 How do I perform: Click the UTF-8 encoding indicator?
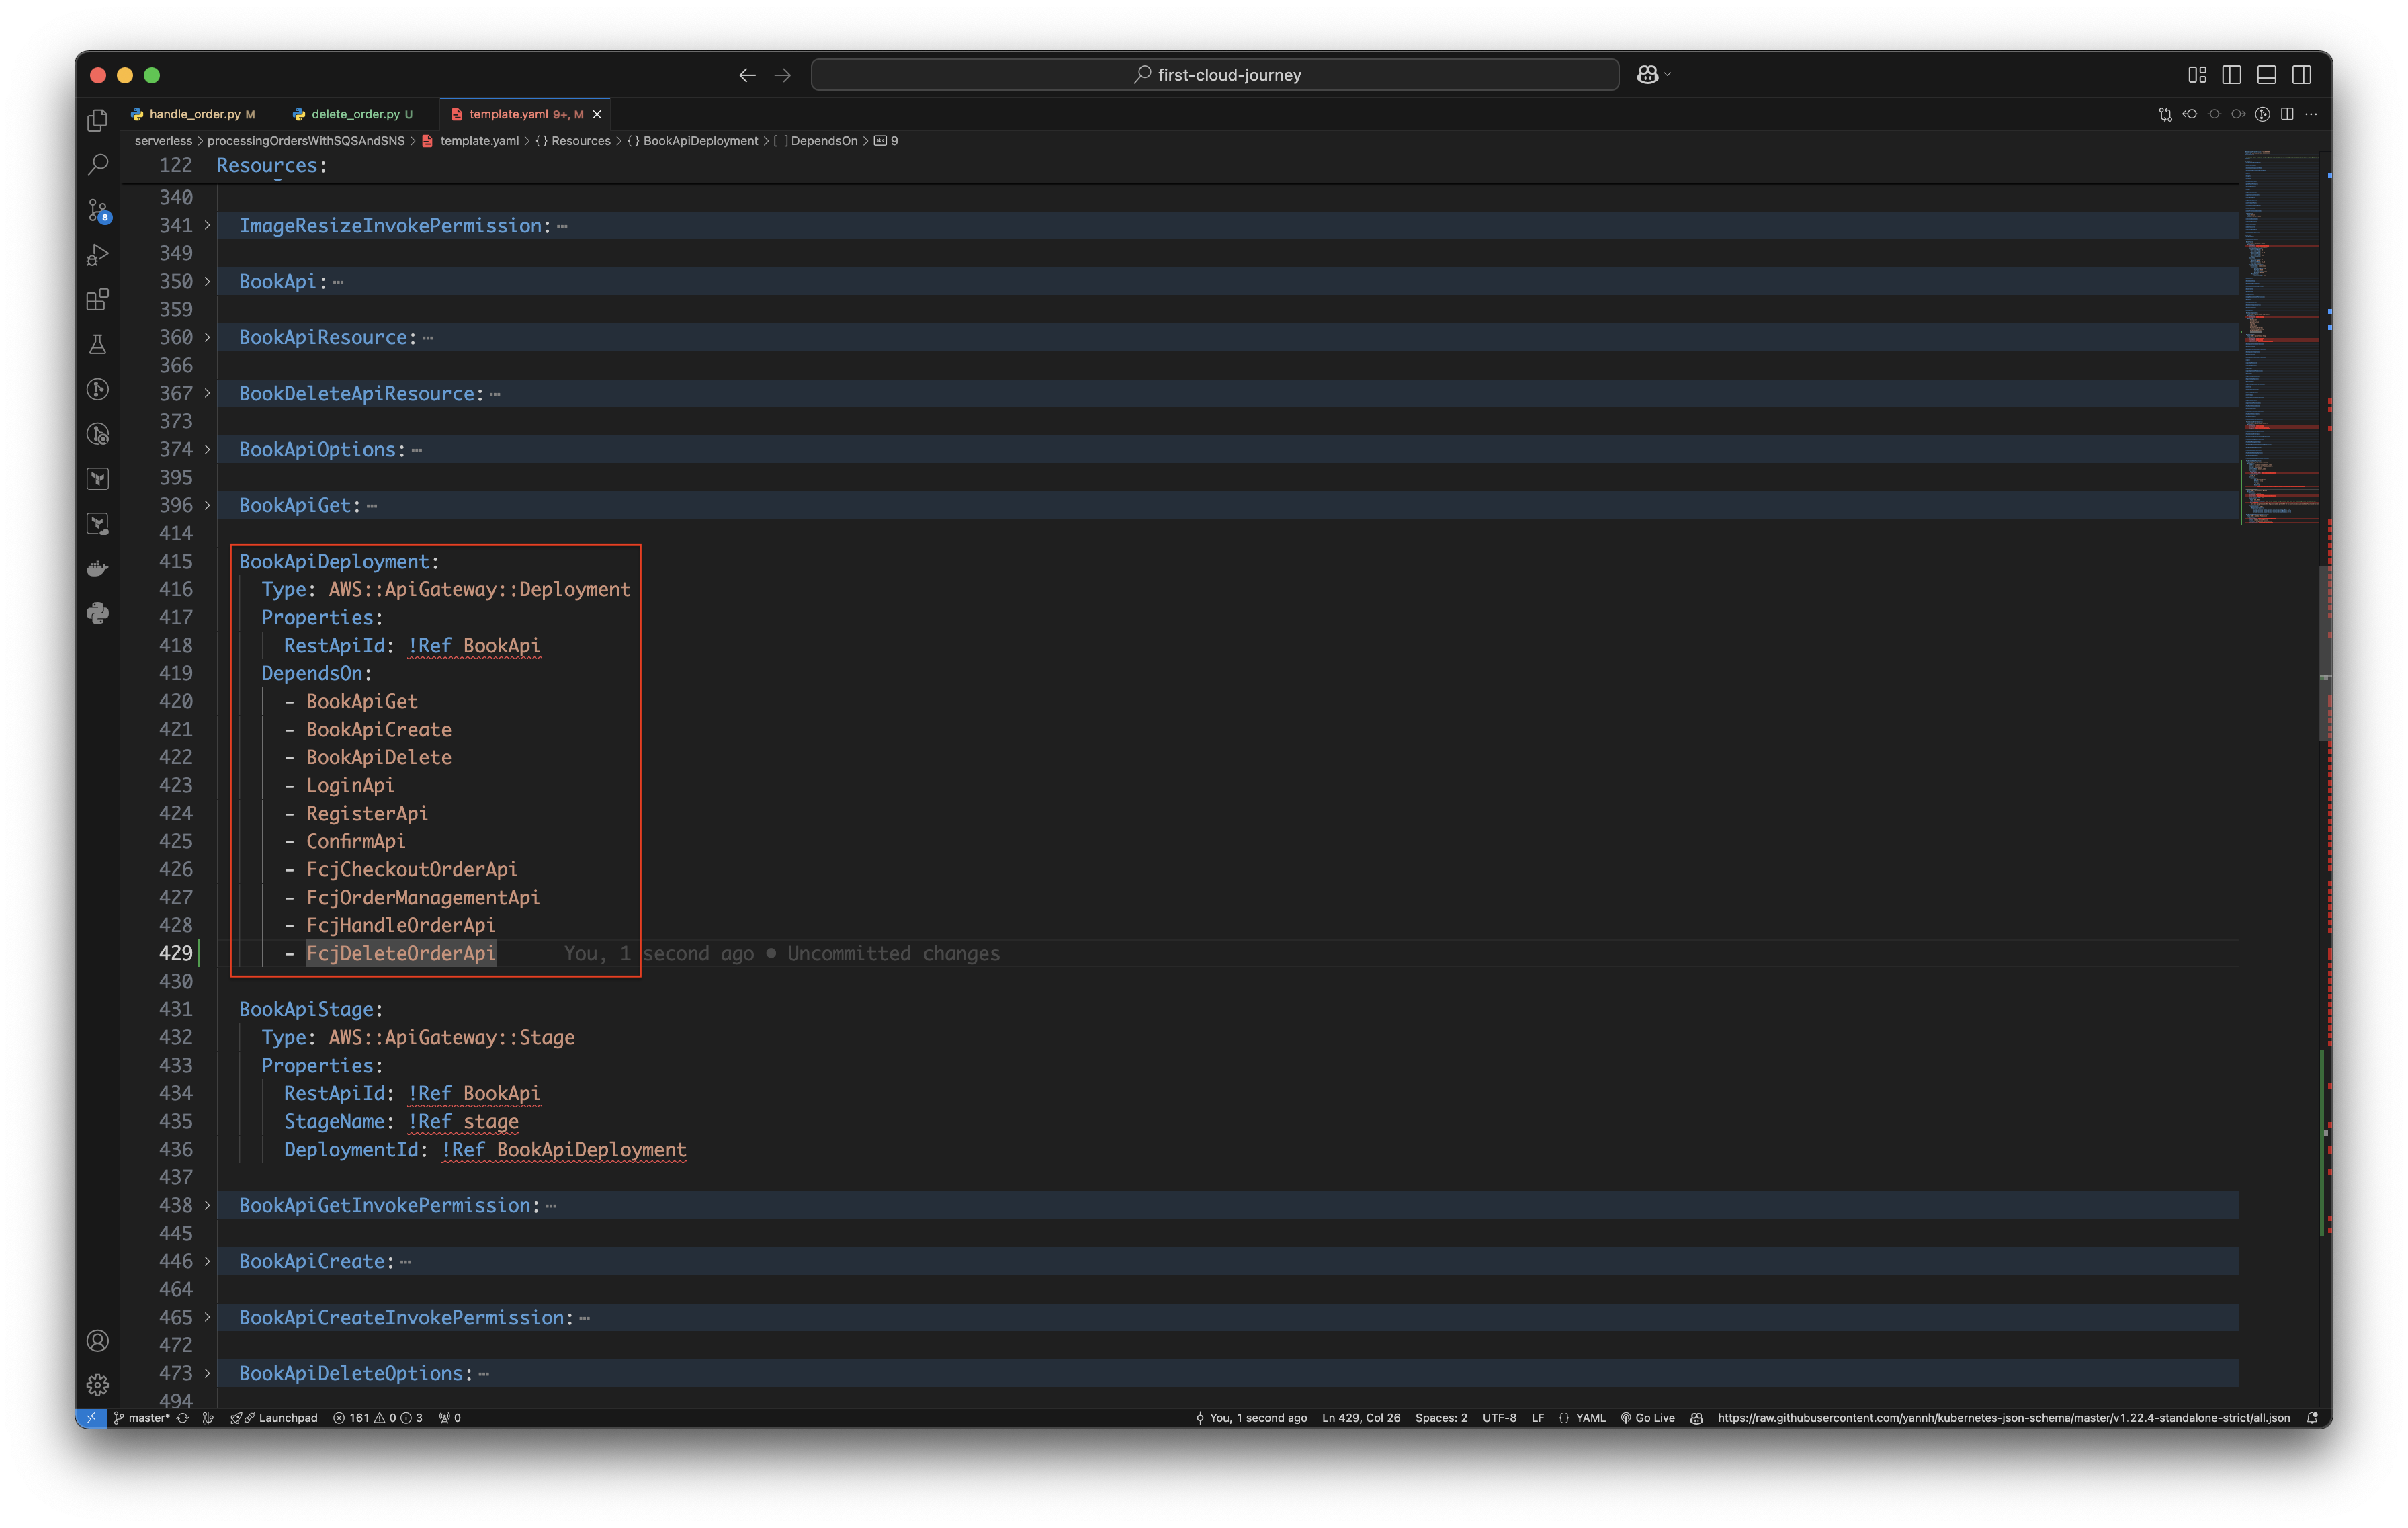[x=1499, y=1418]
